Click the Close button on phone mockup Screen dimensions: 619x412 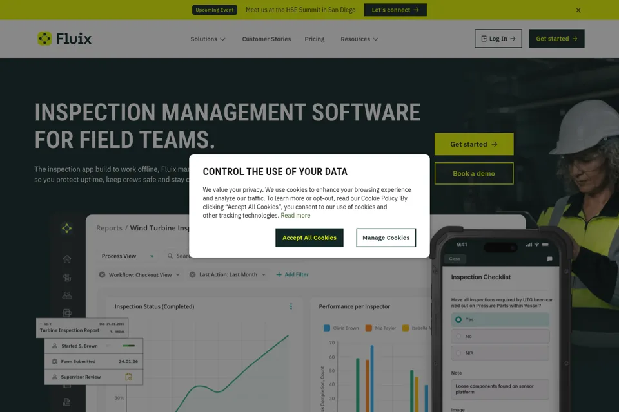pos(455,259)
